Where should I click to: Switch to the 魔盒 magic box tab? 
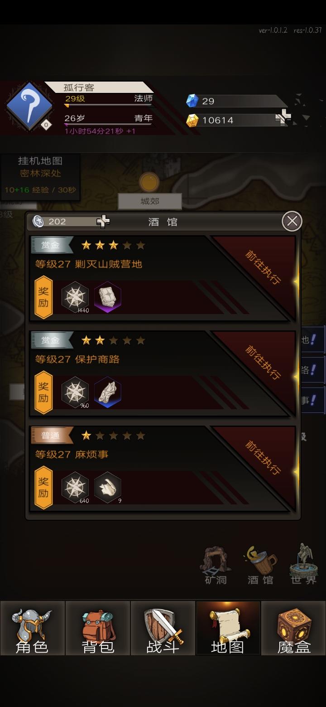pyautogui.click(x=294, y=628)
